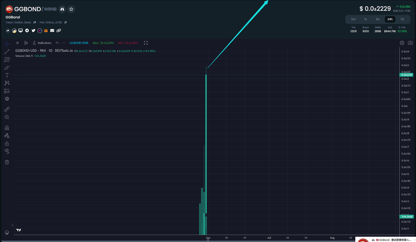Screen dimensions: 416x242
Task: Open the chart score icon next to share
Action: pos(14,31)
